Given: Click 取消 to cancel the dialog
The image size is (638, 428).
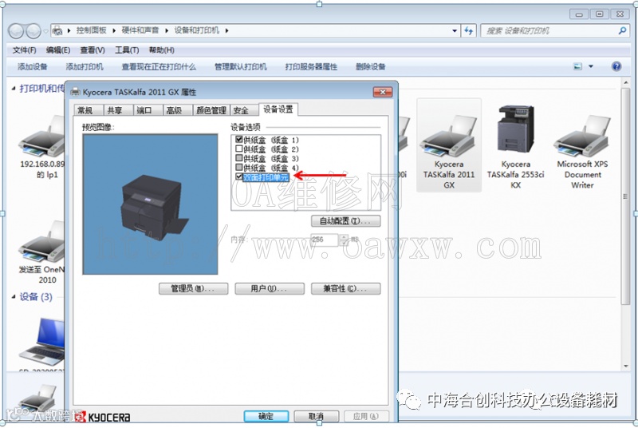Looking at the screenshot, I should (316, 416).
